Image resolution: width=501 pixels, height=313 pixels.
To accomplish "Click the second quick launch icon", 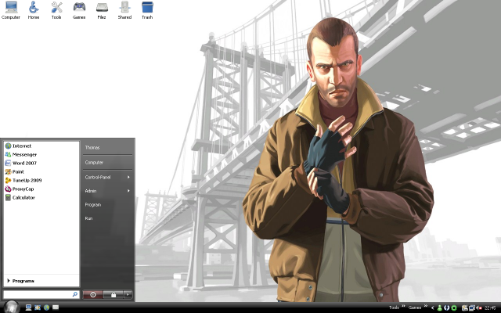I will (x=38, y=308).
